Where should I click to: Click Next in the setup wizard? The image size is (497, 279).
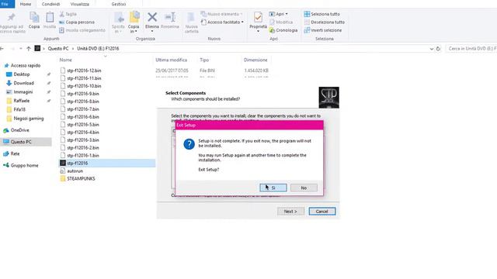tap(290, 212)
